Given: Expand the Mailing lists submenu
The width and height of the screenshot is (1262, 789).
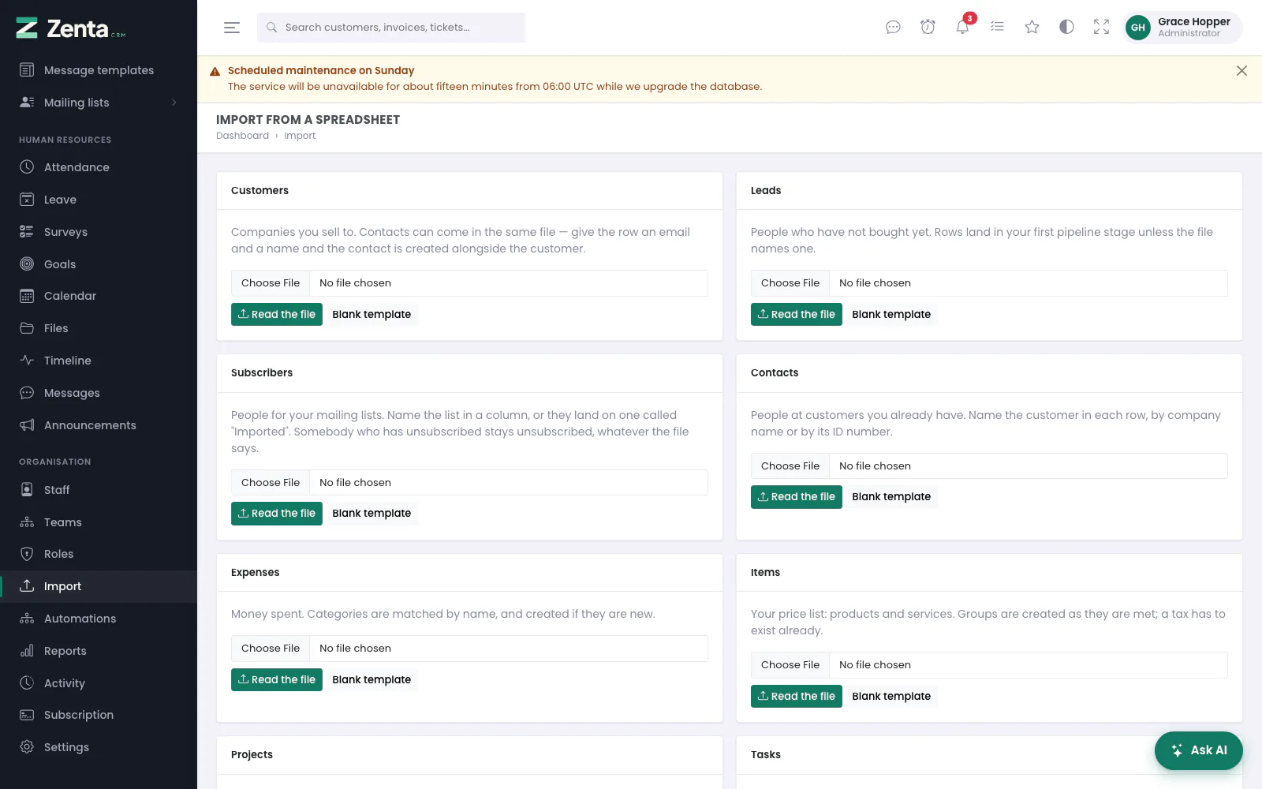Looking at the screenshot, I should pos(99,103).
